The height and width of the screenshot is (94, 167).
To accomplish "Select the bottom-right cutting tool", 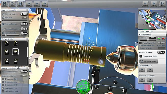I will tap(16, 61).
